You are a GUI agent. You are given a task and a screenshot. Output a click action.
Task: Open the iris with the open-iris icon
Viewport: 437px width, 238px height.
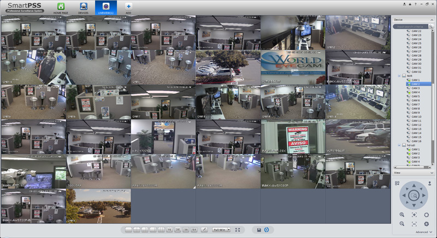click(x=426, y=215)
